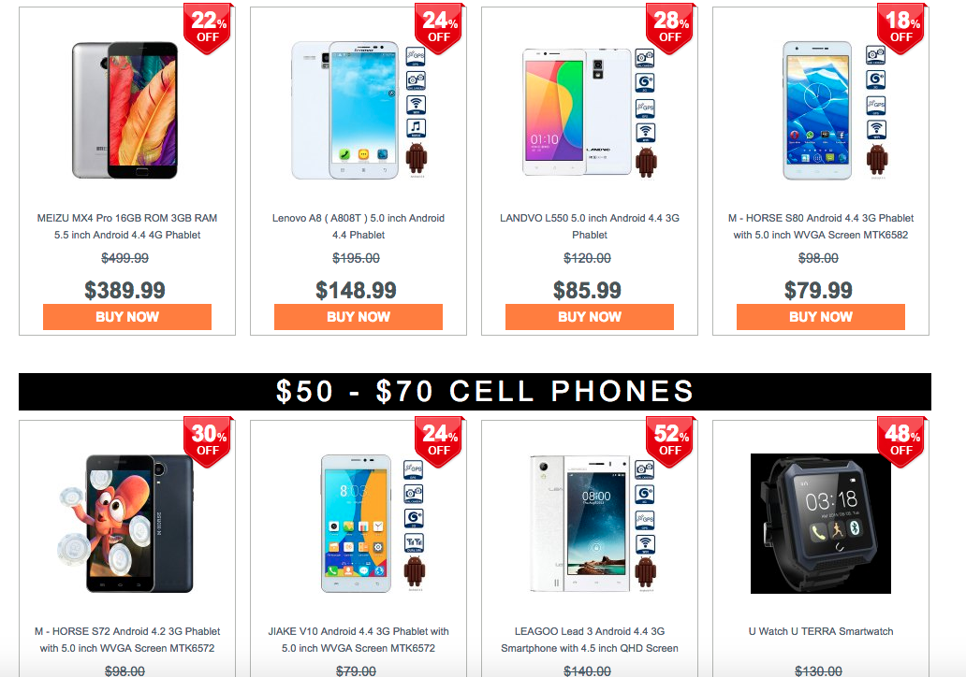This screenshot has height=677, width=966.
Task: Click the 52% OFF badge on LEAGOO Lead 3
Action: (669, 442)
